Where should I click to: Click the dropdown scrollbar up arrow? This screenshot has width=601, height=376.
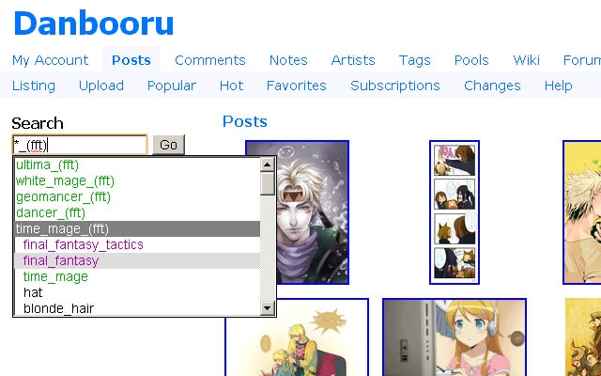(x=267, y=165)
